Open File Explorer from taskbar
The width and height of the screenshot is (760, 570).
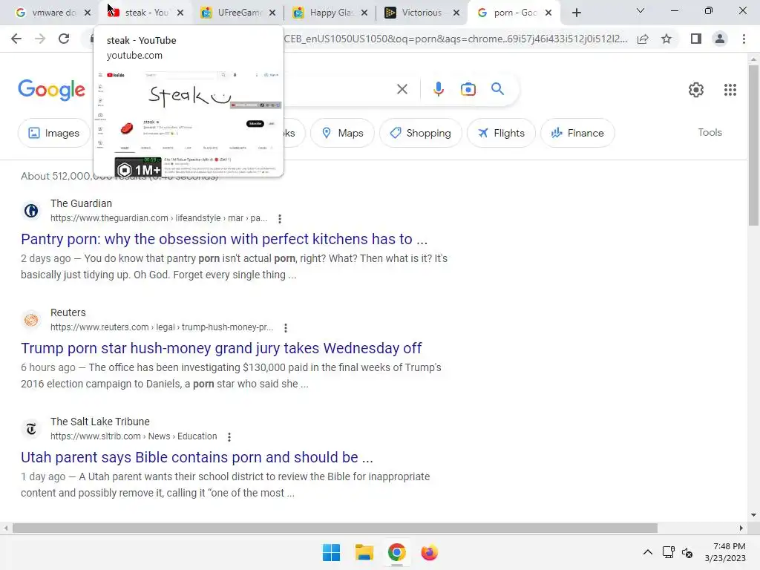pyautogui.click(x=364, y=552)
